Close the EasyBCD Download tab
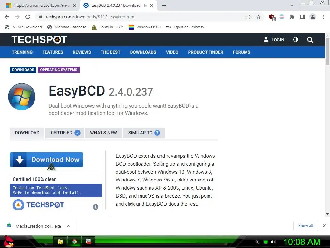The image size is (330, 248). click(152, 5)
